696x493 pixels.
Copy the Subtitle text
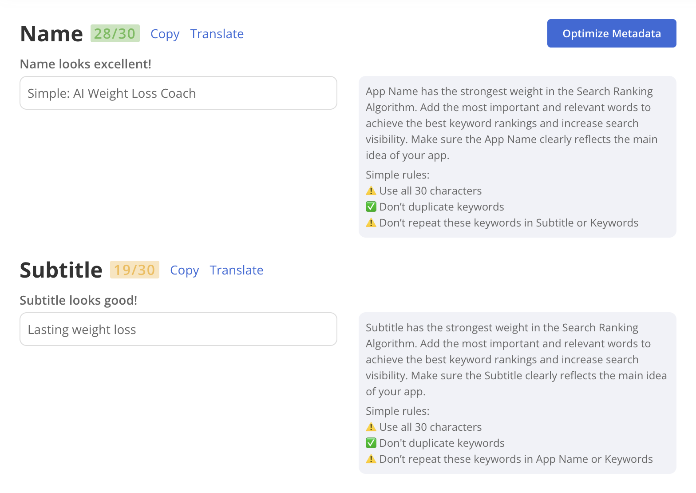[184, 270]
